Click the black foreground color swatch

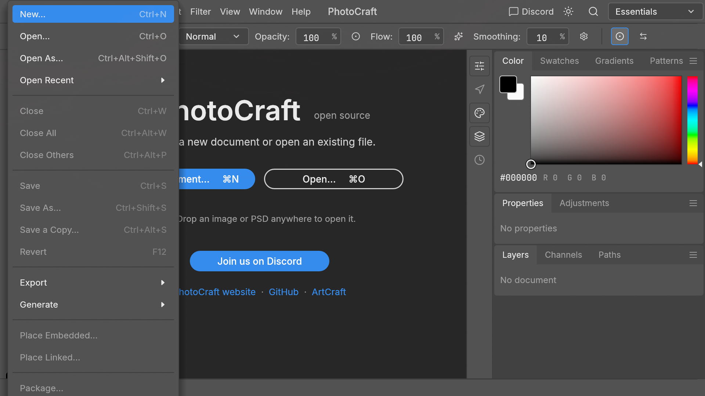tap(508, 84)
